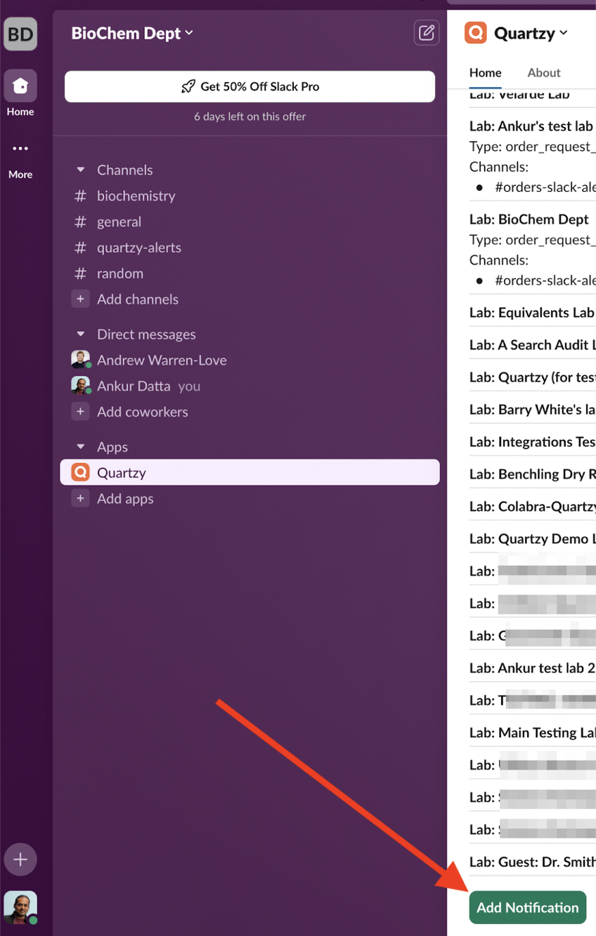The height and width of the screenshot is (936, 596).
Task: Click Ankur Datta's avatar in direct messages
Action: (81, 386)
